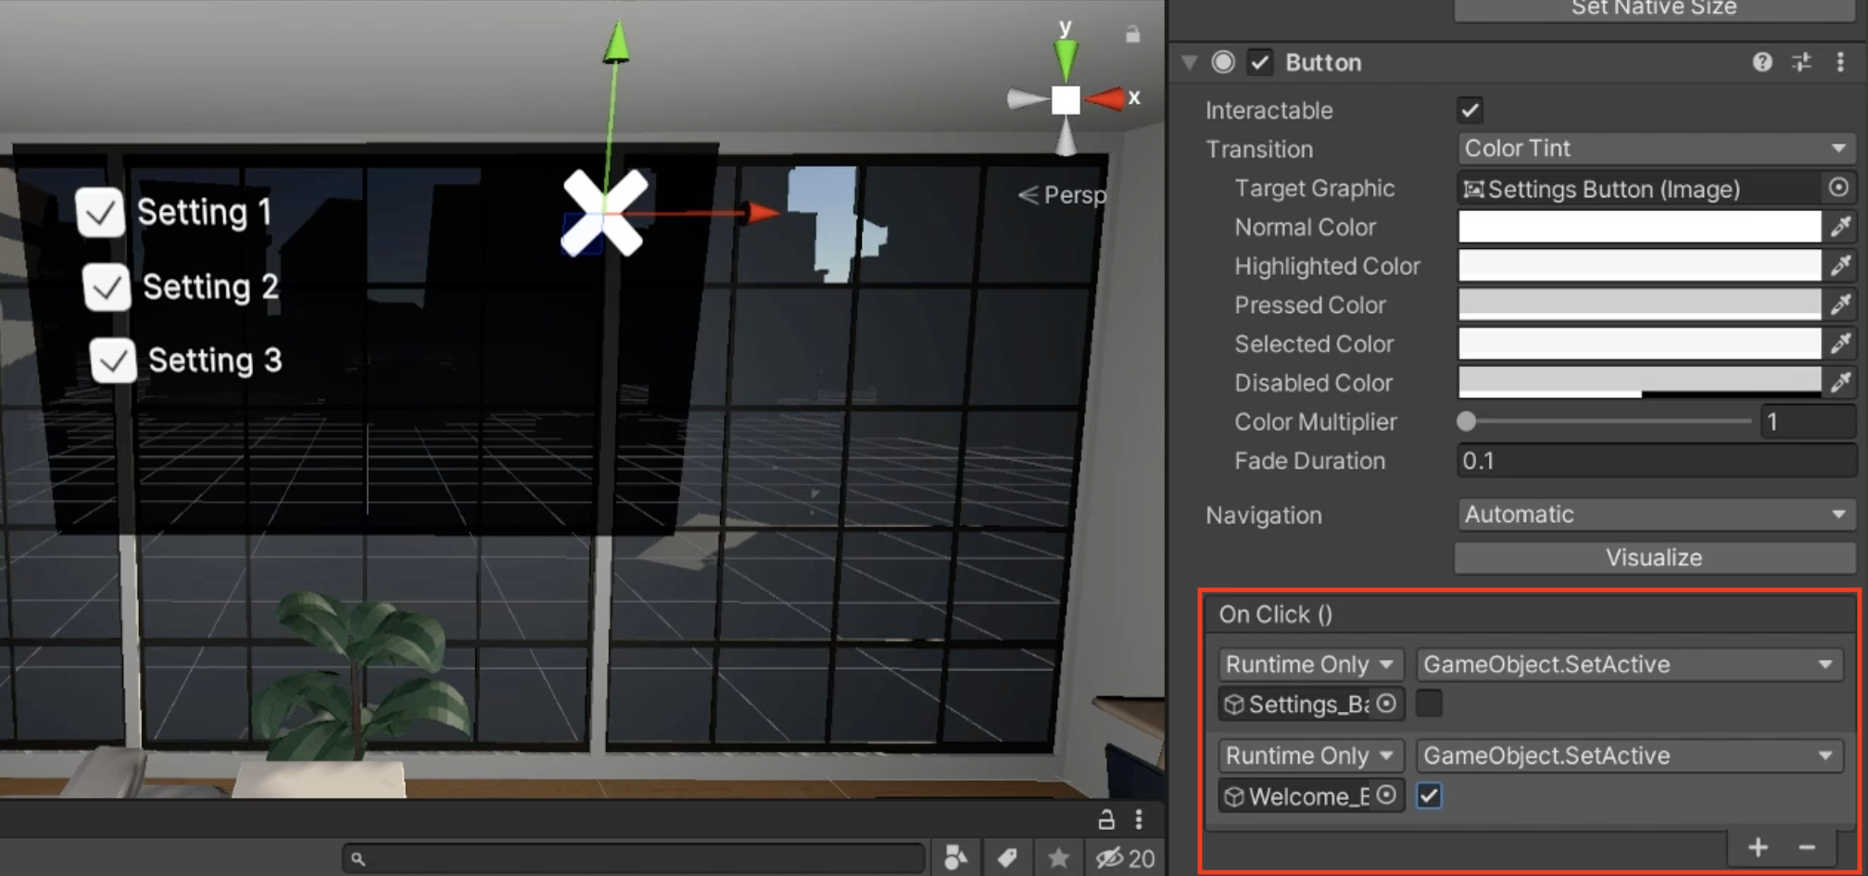The height and width of the screenshot is (876, 1868).
Task: Open the Button component help reference icon
Action: [1761, 62]
